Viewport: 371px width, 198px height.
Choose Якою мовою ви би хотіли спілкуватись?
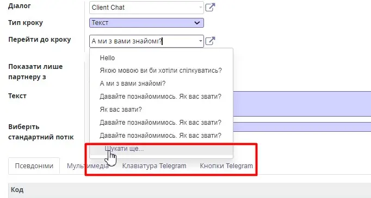(x=161, y=71)
